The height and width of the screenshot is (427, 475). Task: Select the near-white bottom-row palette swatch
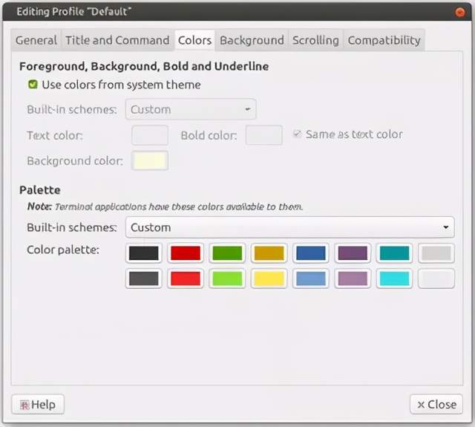[436, 278]
